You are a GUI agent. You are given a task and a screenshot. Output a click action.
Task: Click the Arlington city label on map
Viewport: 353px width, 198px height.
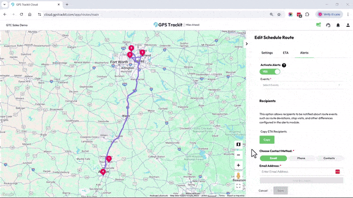pos(128,68)
